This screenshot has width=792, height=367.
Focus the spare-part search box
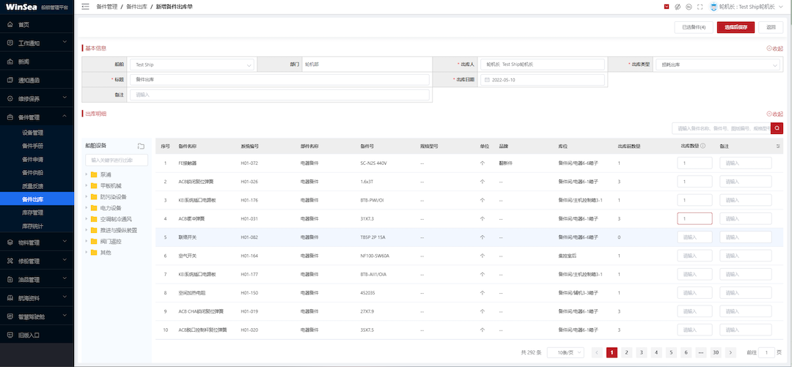pyautogui.click(x=721, y=128)
